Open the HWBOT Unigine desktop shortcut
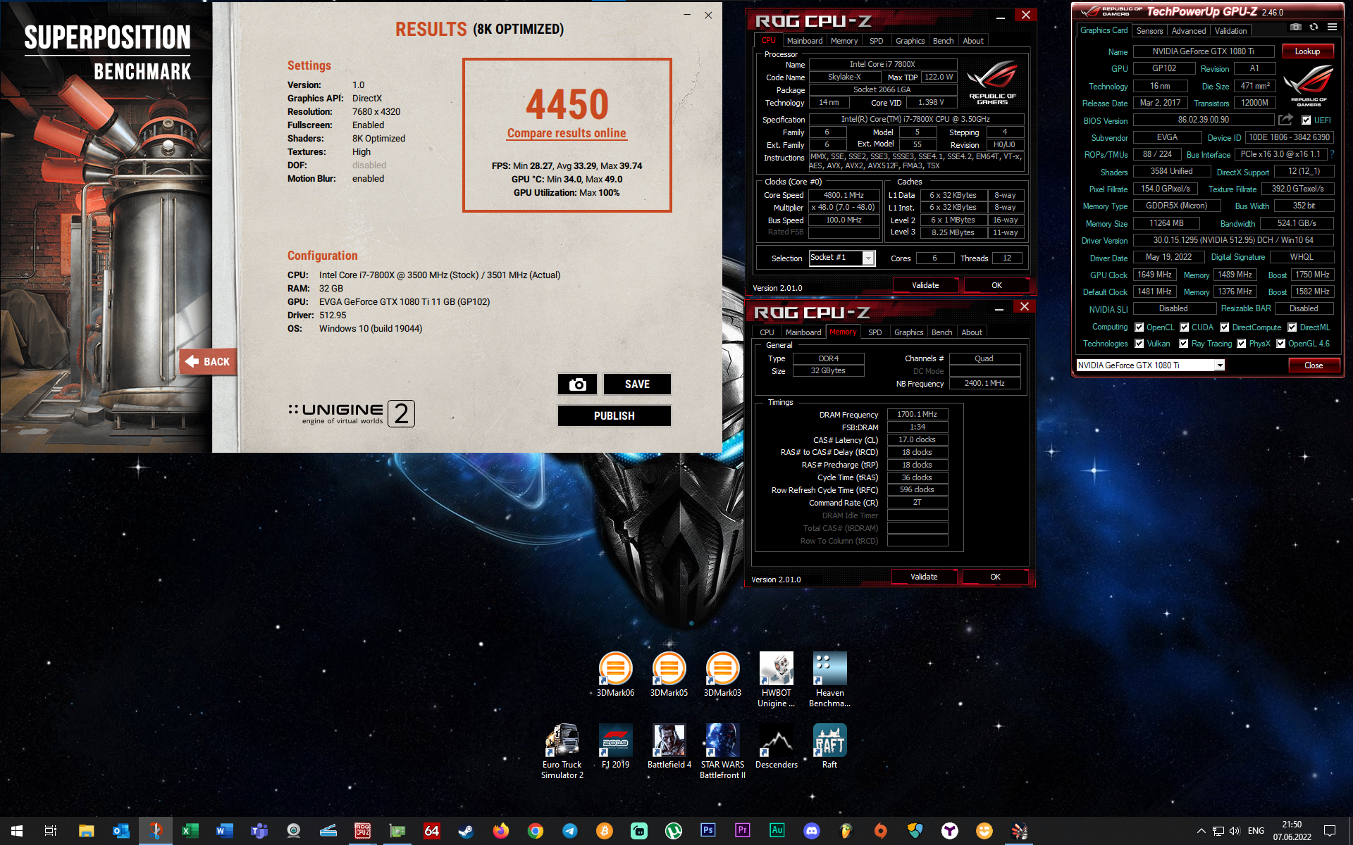This screenshot has width=1353, height=845. [776, 680]
